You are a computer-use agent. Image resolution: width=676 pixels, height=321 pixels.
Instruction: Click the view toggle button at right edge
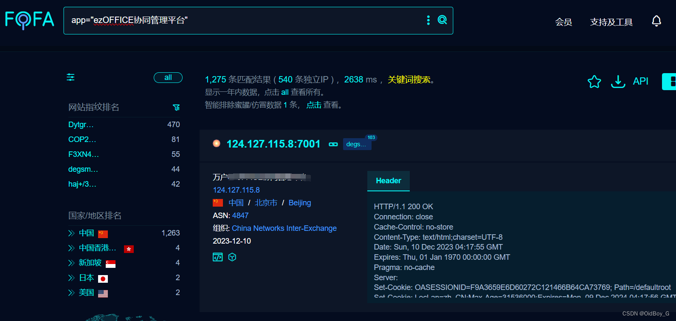(669, 81)
